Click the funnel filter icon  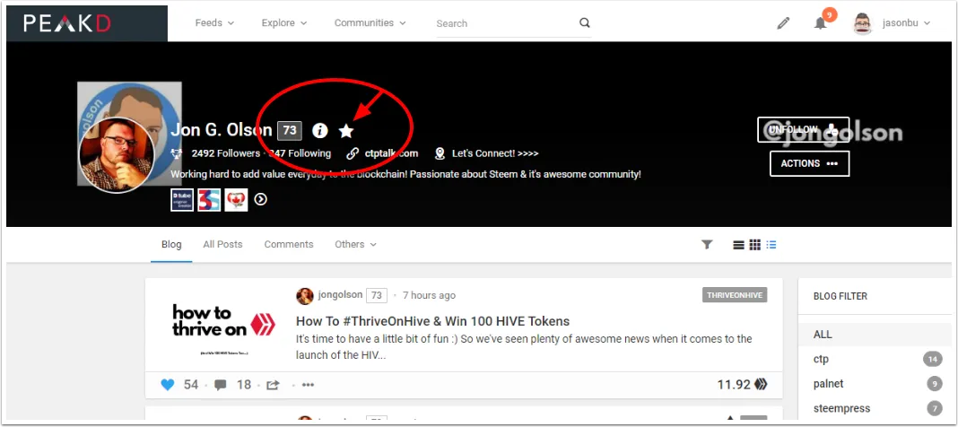(707, 244)
